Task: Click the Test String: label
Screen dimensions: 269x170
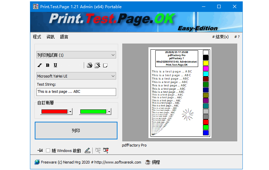Action: 46,84
